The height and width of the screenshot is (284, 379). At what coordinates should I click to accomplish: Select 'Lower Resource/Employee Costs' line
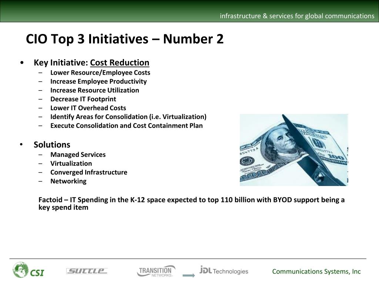[100, 73]
